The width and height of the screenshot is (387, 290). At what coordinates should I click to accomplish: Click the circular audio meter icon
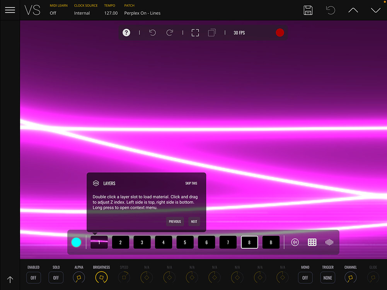click(295, 242)
